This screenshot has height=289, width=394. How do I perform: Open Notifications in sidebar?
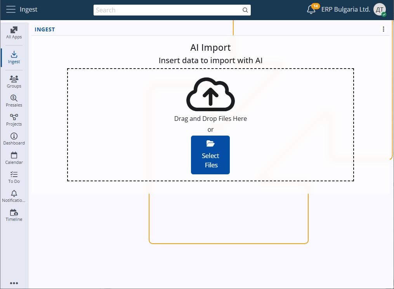14,196
